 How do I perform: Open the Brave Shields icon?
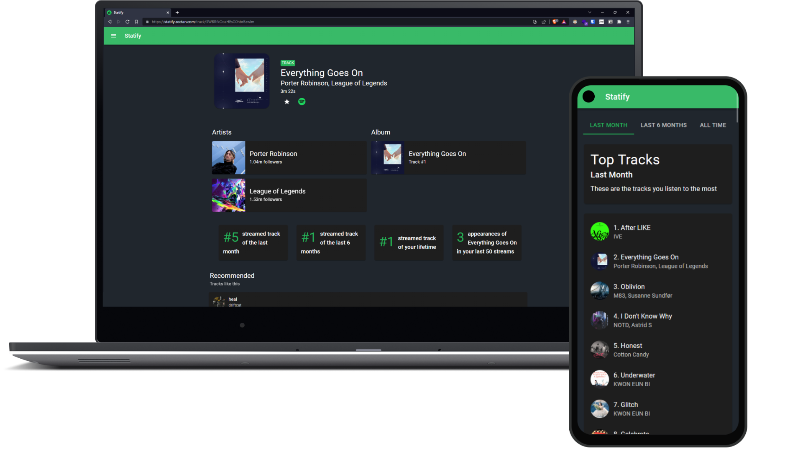[555, 22]
